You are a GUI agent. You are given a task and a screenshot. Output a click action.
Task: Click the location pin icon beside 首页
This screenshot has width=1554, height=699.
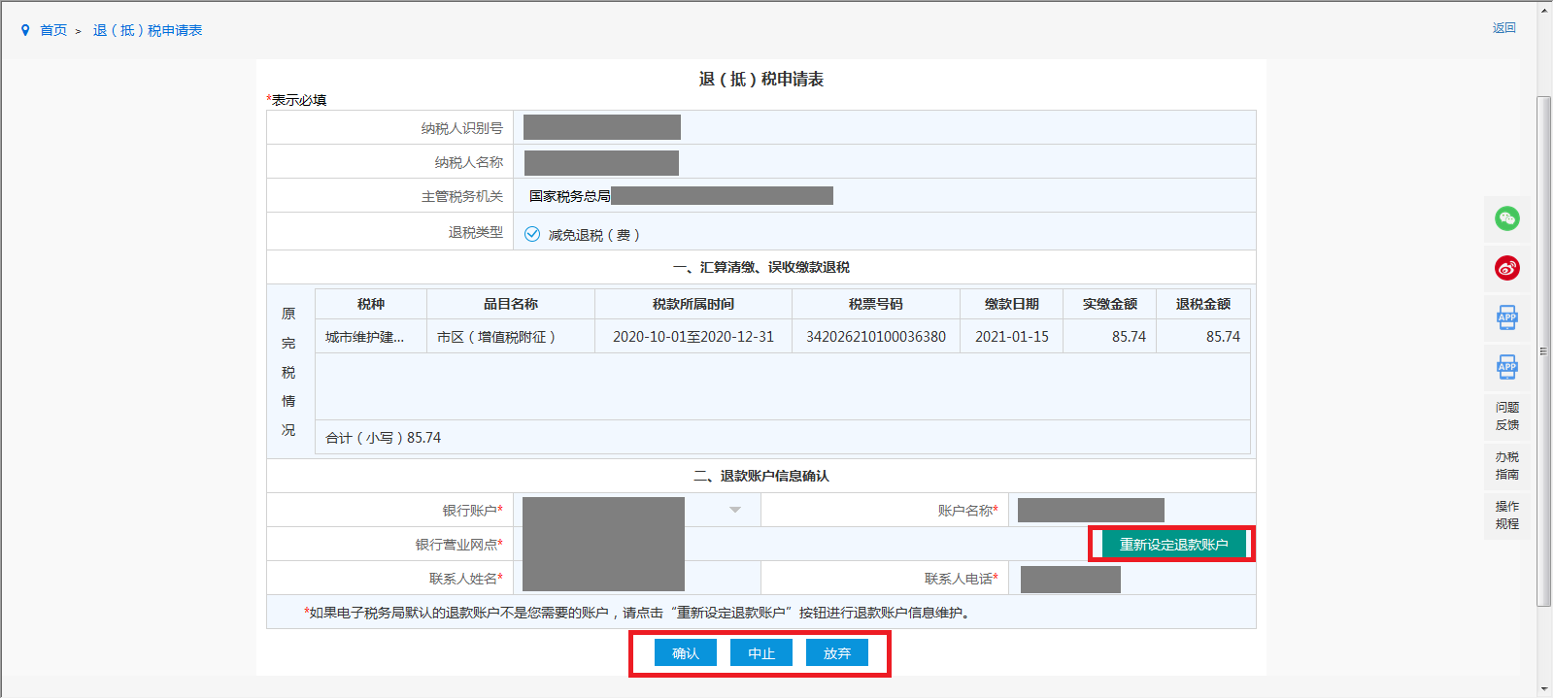[x=25, y=31]
